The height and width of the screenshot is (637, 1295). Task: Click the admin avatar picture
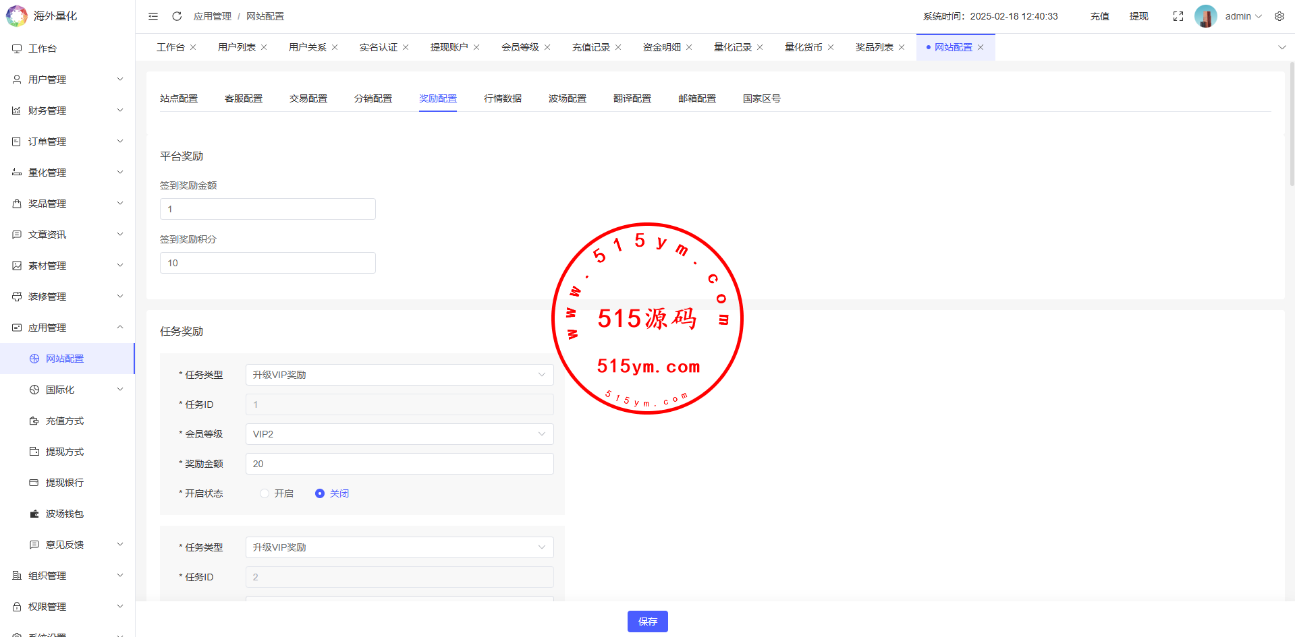1205,16
